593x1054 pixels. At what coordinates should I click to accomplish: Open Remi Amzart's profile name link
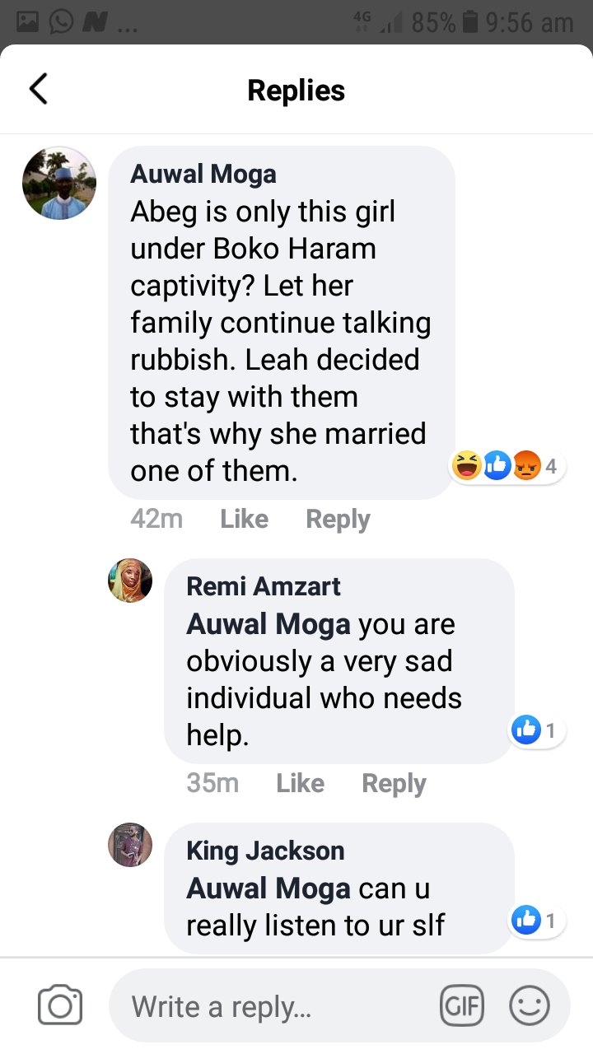pos(264,586)
